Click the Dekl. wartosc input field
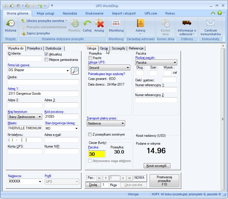Image resolution: width=228 pixels, height=199 pixels. pyautogui.click(x=169, y=80)
